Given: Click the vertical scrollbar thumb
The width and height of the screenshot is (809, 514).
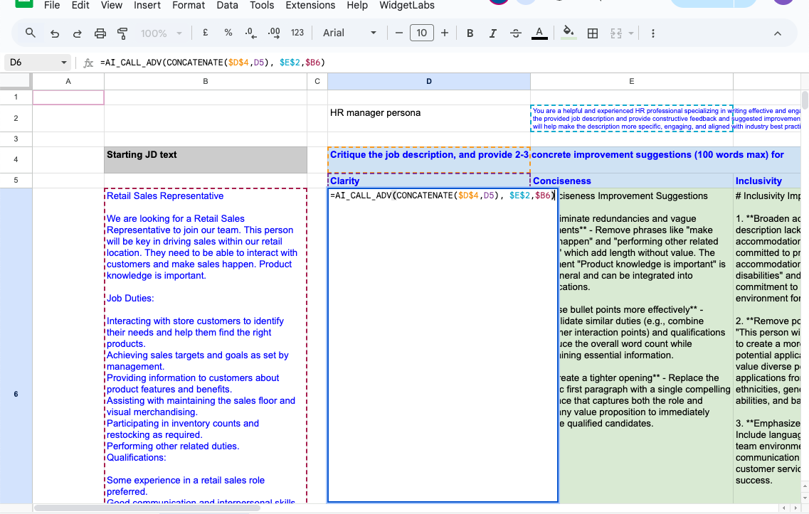Looking at the screenshot, I should [x=805, y=100].
